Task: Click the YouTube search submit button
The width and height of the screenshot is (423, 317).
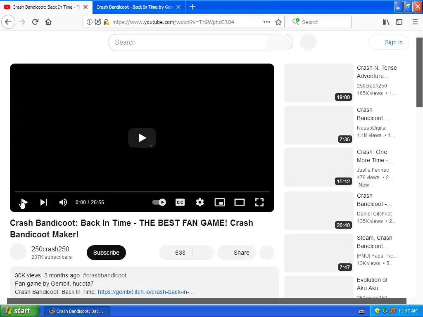Action: coord(280,42)
